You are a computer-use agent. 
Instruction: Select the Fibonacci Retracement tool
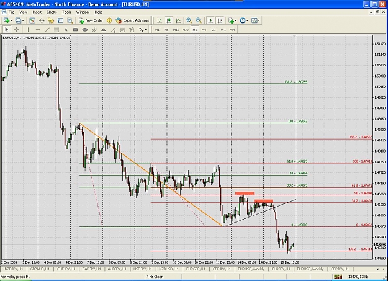[x=122, y=30]
